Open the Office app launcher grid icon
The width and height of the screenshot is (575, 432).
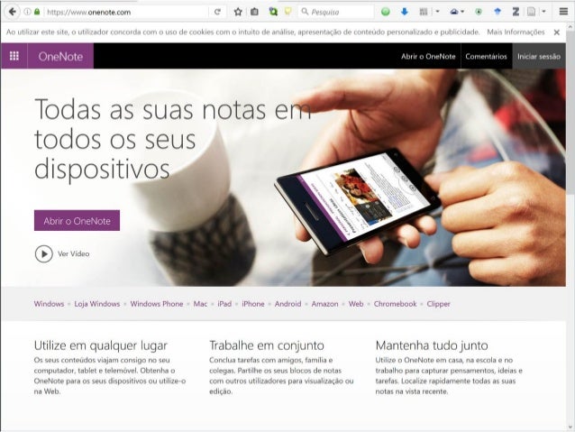[x=14, y=56]
